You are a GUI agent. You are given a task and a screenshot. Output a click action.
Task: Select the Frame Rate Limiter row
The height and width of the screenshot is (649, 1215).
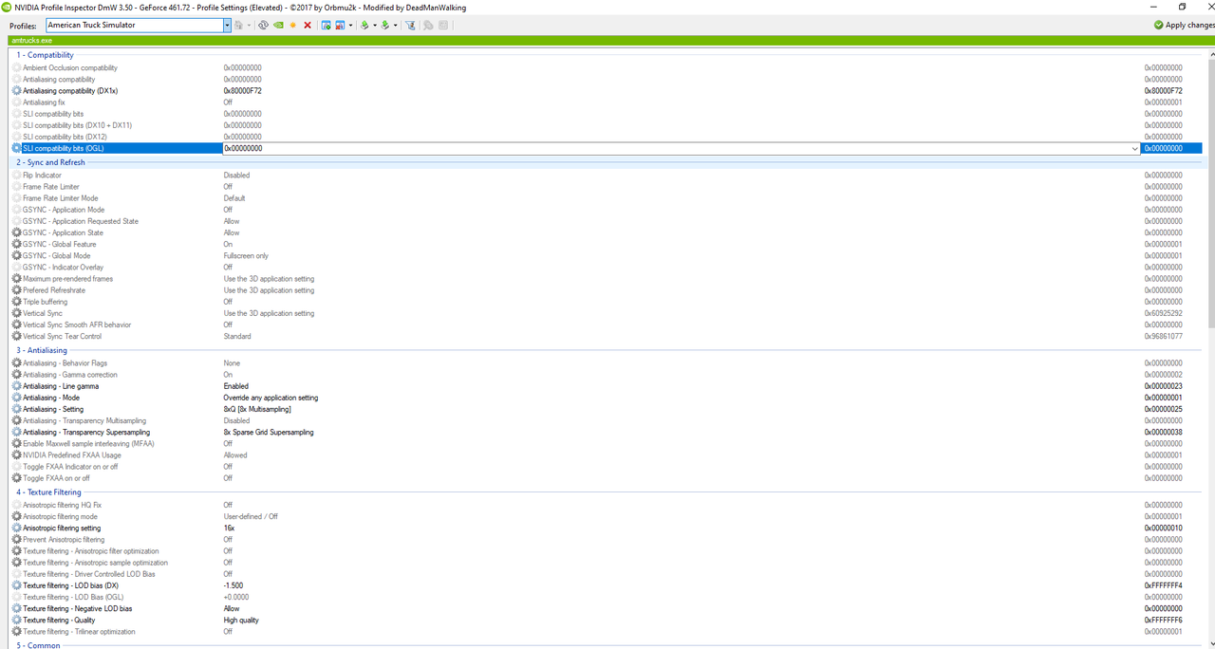[x=607, y=187]
